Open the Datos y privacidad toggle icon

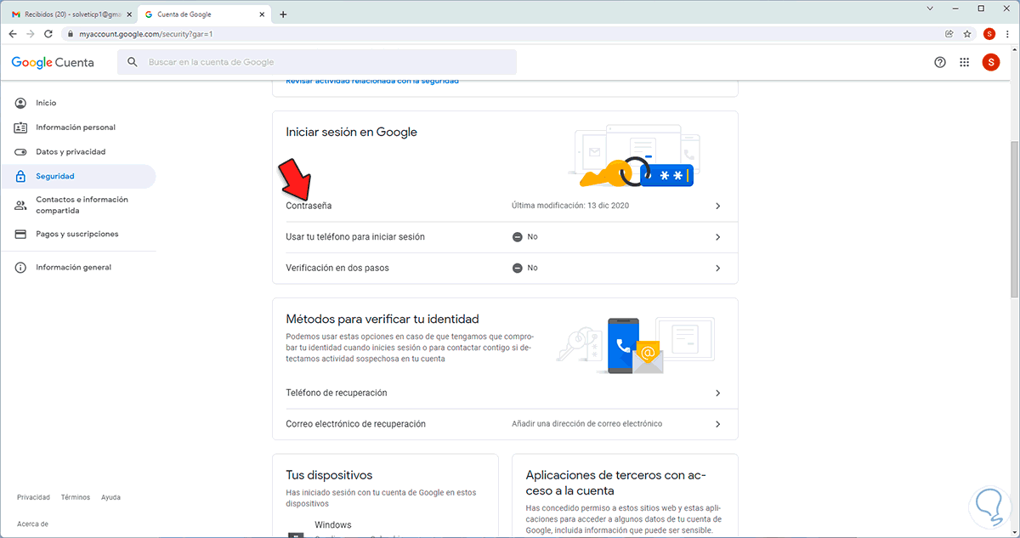[x=20, y=152]
